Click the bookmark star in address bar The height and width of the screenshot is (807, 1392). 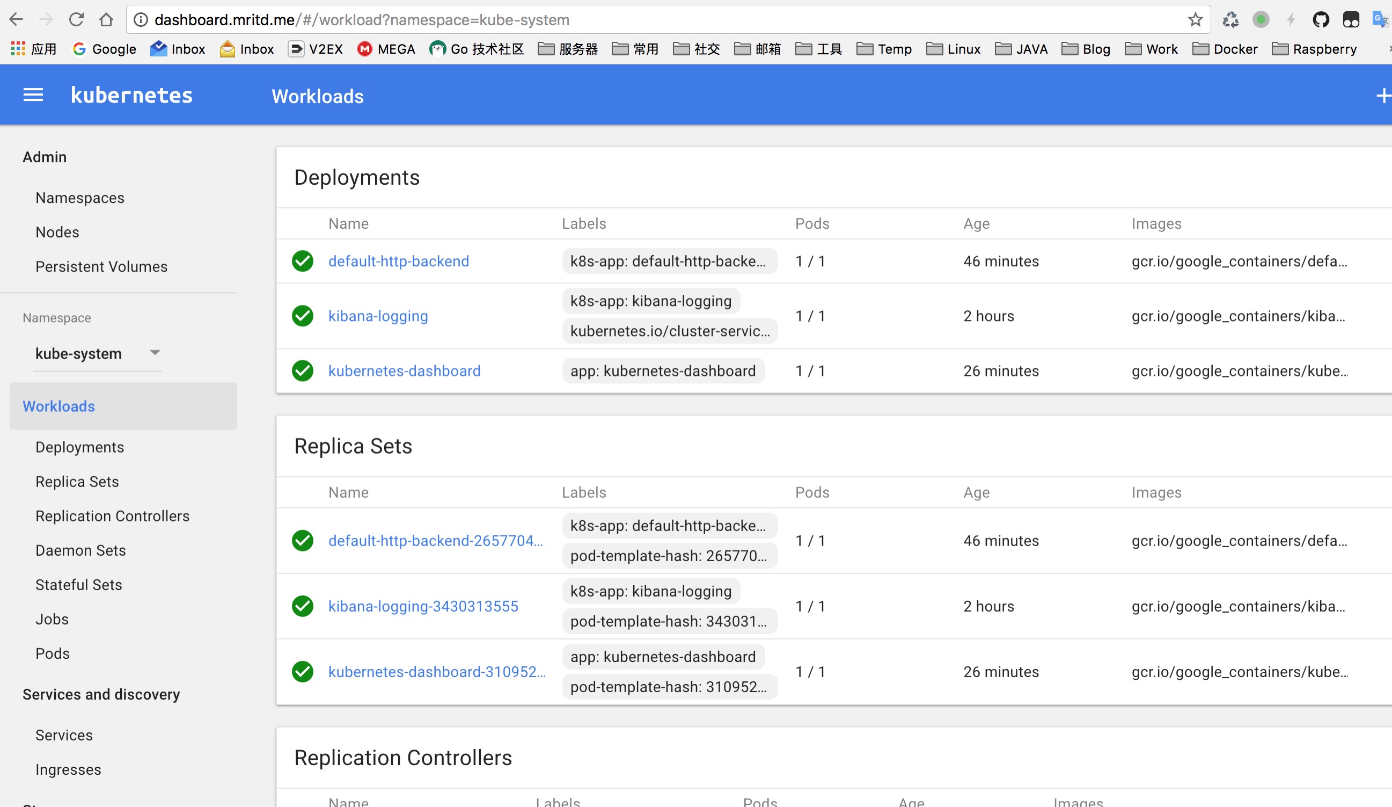click(x=1195, y=20)
